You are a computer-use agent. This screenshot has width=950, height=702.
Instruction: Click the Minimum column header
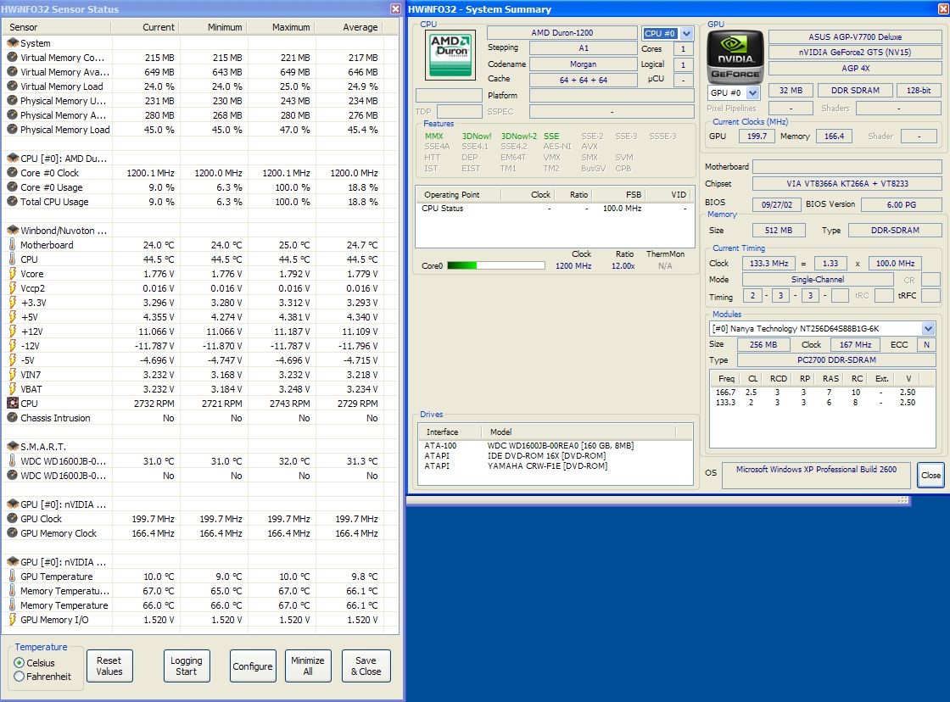[x=213, y=27]
